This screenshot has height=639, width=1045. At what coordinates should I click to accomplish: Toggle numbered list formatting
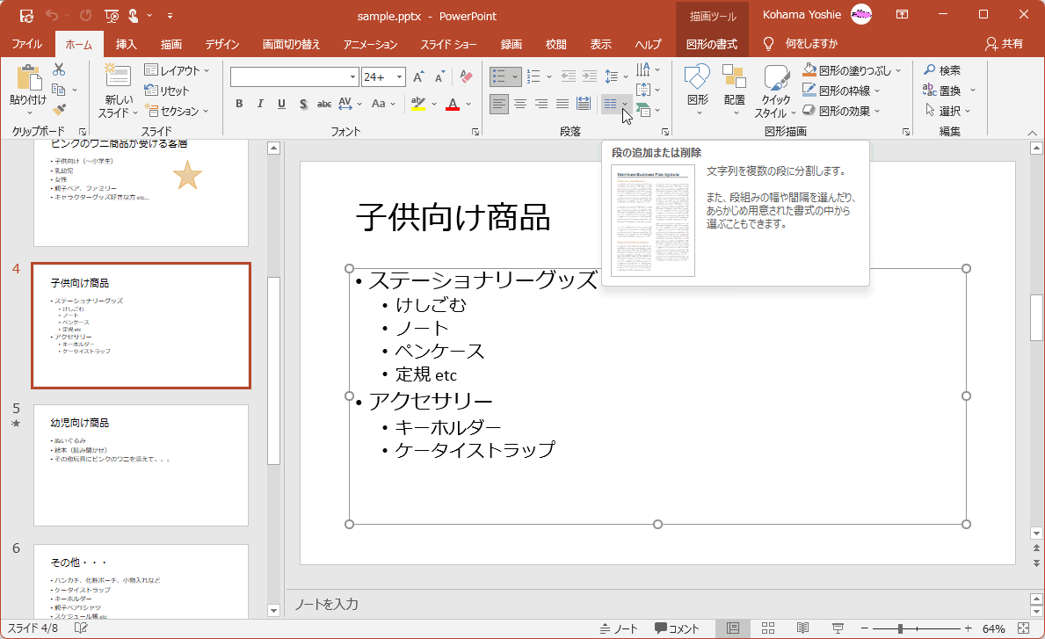[x=533, y=77]
